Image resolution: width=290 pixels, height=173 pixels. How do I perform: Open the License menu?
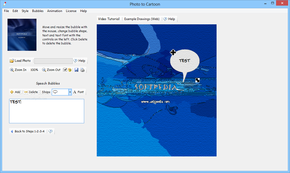[x=71, y=11]
